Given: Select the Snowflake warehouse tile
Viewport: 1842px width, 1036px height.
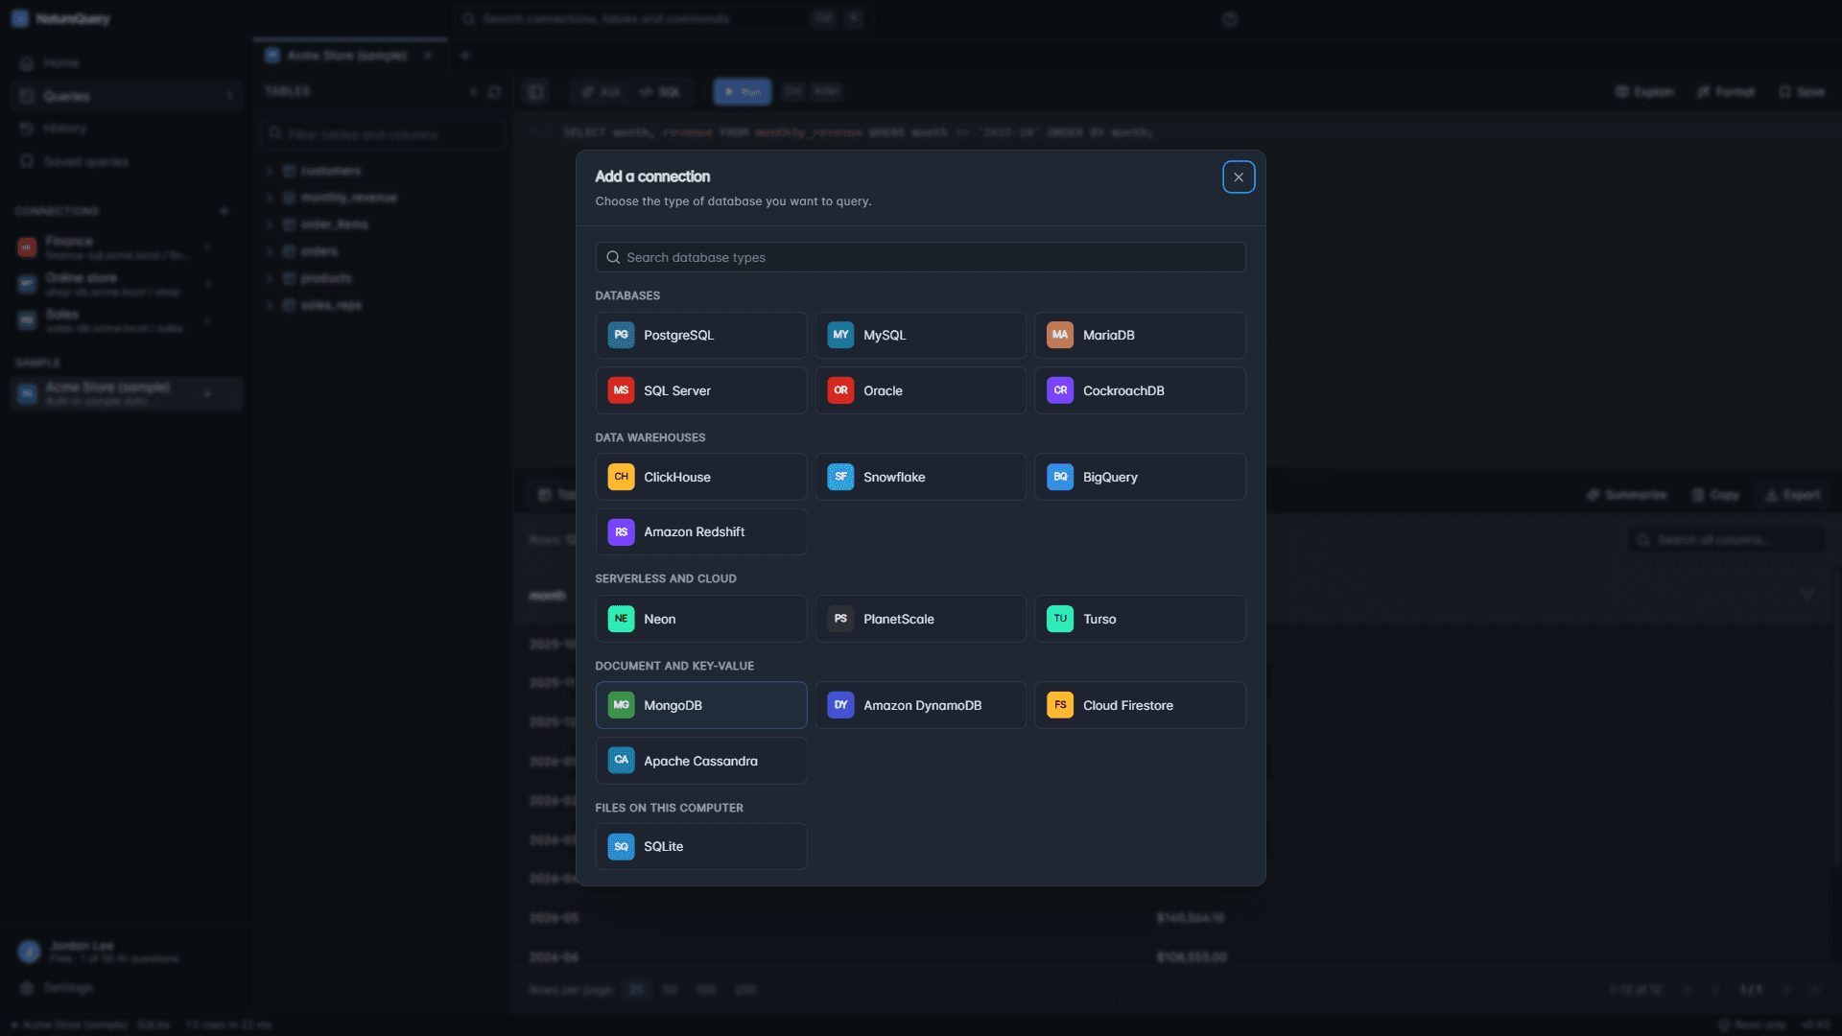Looking at the screenshot, I should 920,477.
